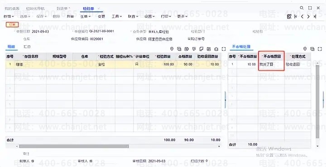Go to the previous document using the left arrow
This screenshot has height=167, width=326.
point(302,17)
